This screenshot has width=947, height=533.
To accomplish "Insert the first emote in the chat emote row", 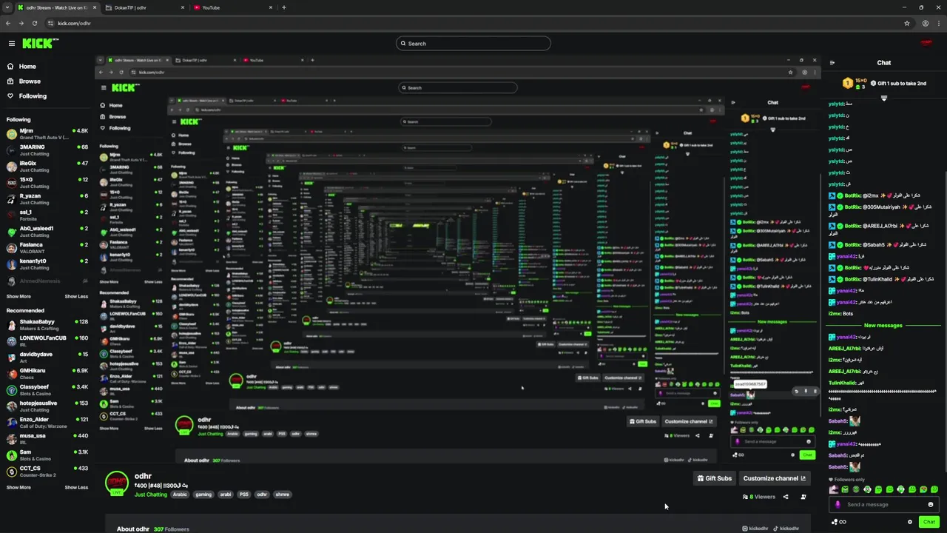I will tap(835, 489).
